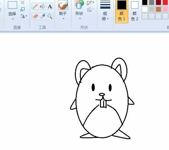The width and height of the screenshot is (169, 150).
Task: Expand the brush styles dropdown arrow
Action: pyautogui.click(x=63, y=19)
